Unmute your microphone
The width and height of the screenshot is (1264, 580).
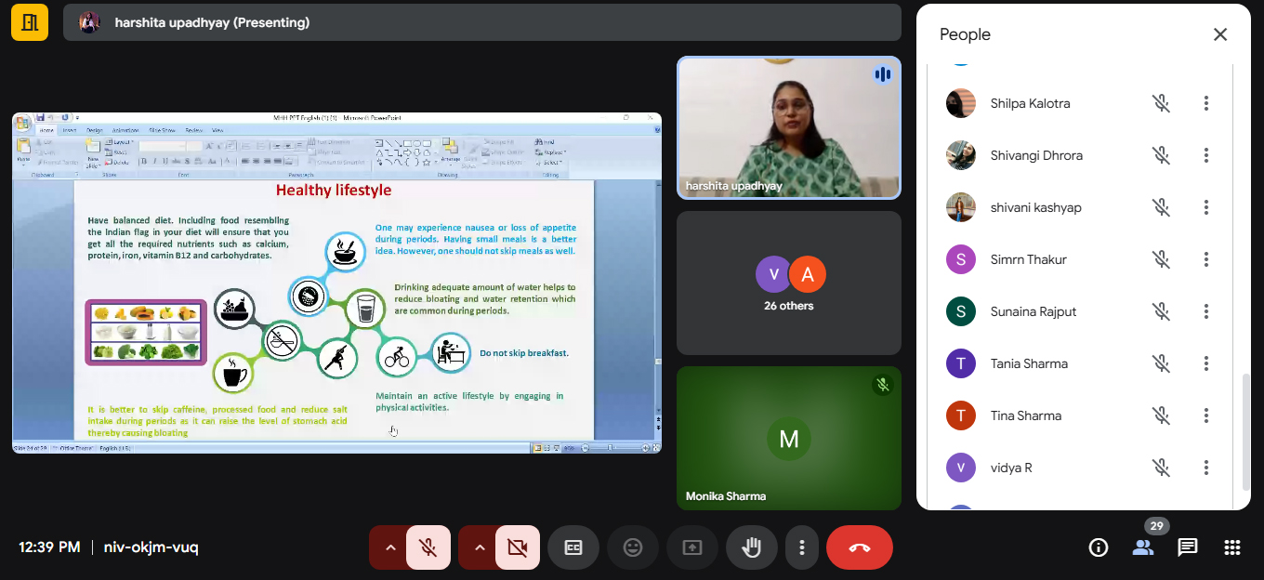click(428, 547)
